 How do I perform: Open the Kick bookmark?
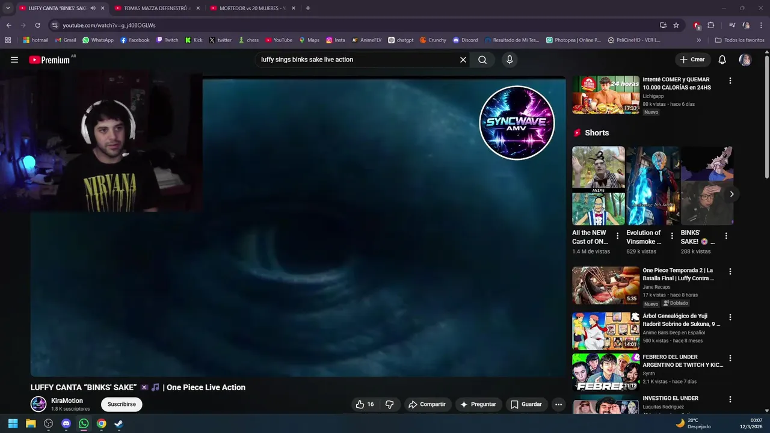[x=194, y=40]
